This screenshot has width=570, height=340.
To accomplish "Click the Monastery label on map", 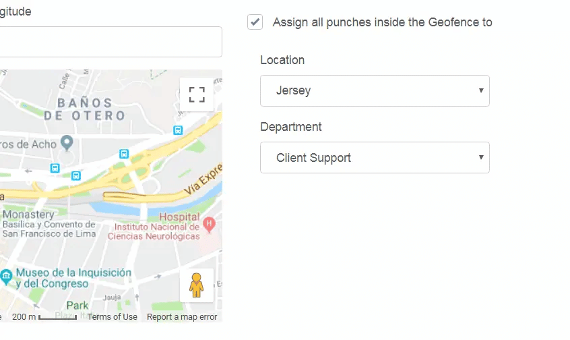I will tap(28, 214).
